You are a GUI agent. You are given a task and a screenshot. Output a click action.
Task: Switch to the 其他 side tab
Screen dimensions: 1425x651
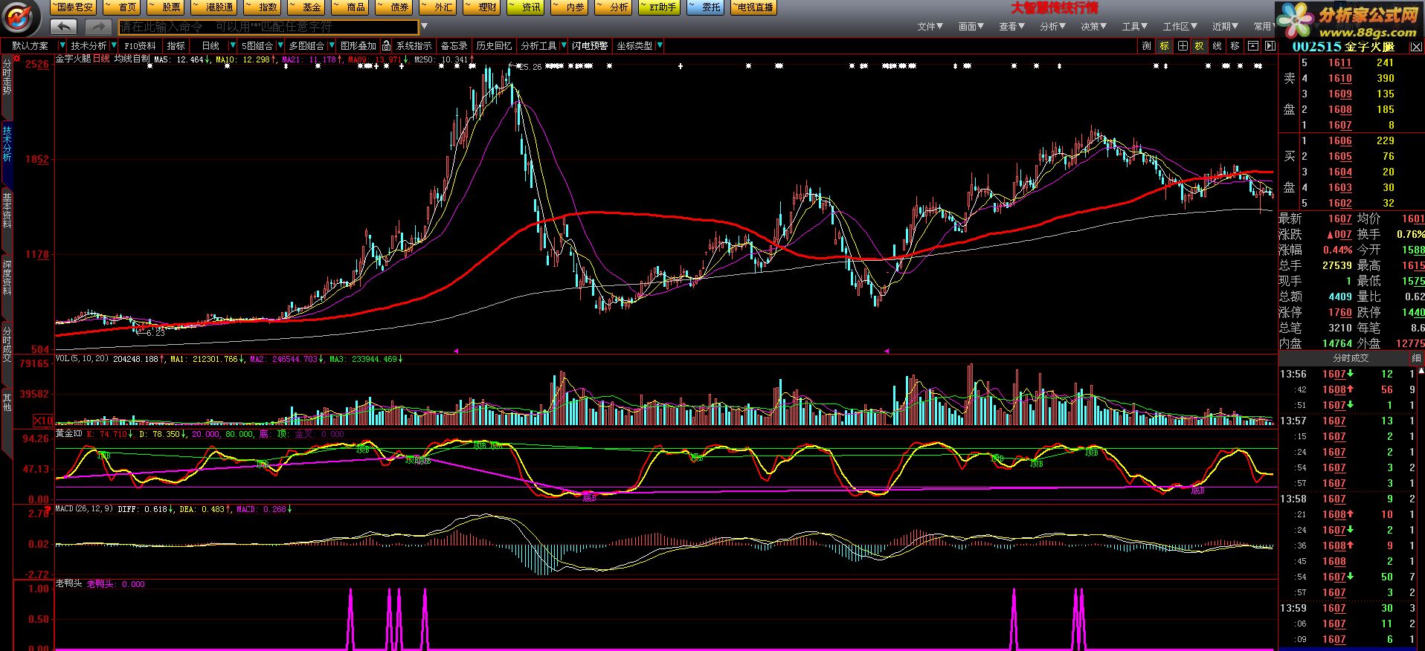[x=7, y=402]
